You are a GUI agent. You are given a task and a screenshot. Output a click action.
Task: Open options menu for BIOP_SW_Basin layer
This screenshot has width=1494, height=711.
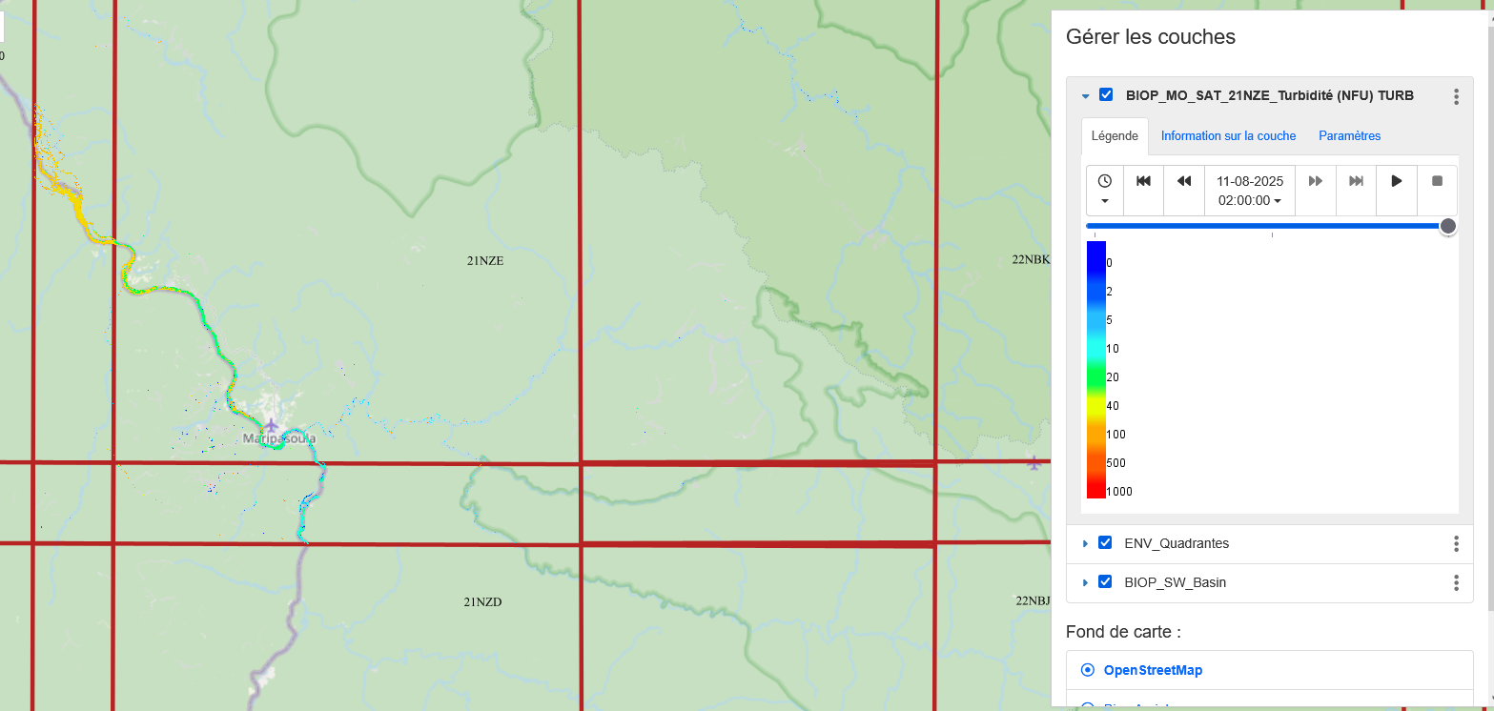point(1456,582)
